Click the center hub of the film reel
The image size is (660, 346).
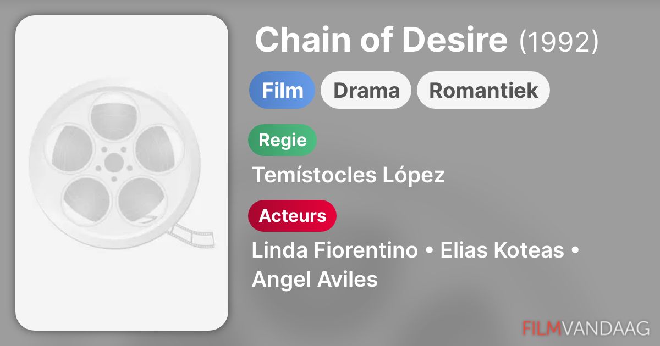(x=114, y=161)
